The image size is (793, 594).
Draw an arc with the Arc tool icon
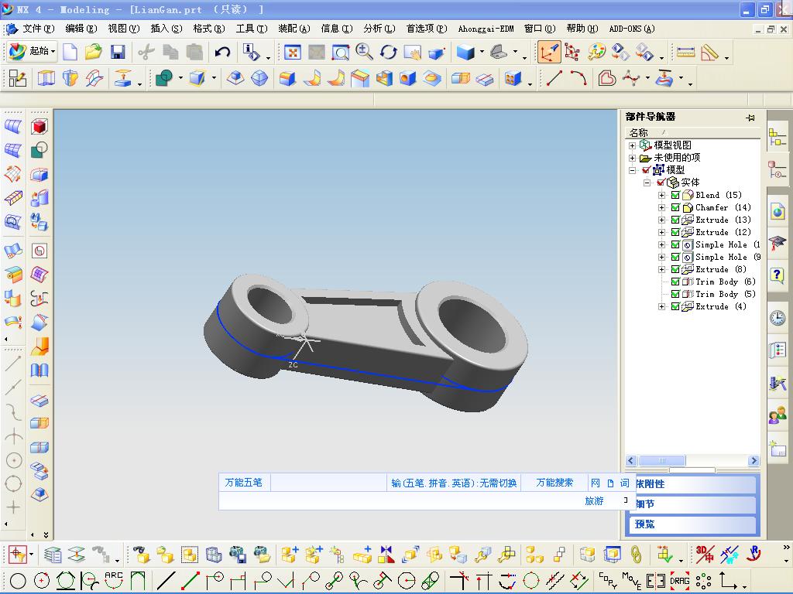(578, 78)
